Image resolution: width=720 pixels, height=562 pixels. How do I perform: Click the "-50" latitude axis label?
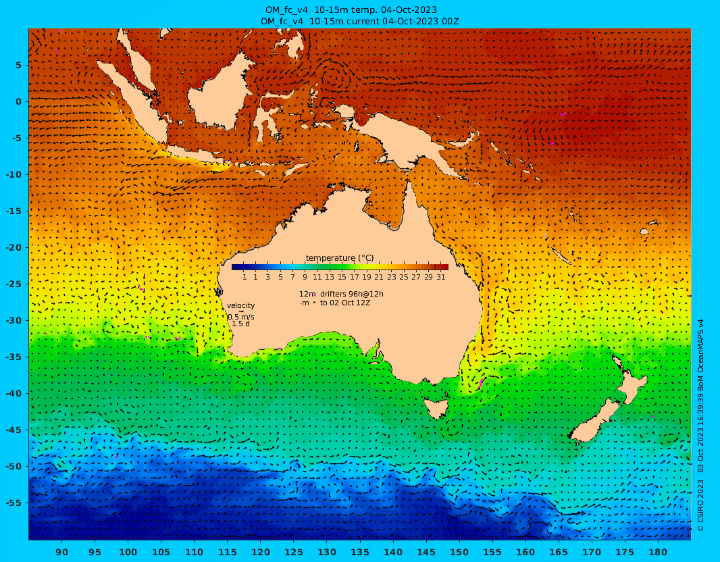[x=14, y=467]
